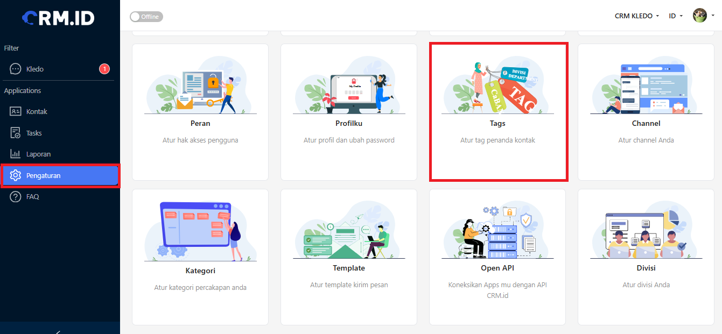Click the Kontak contact card icon
The width and height of the screenshot is (722, 334).
coord(16,111)
